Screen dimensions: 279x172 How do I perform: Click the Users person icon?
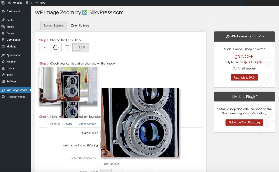coord(3,68)
